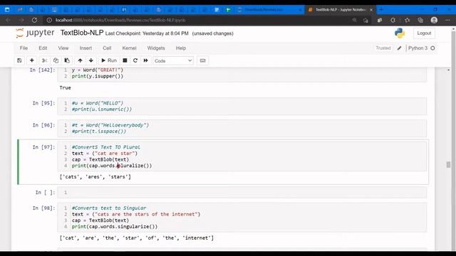Click the comment #Converts text to Singular
Image resolution: width=456 pixels, height=256 pixels.
click(x=109, y=208)
